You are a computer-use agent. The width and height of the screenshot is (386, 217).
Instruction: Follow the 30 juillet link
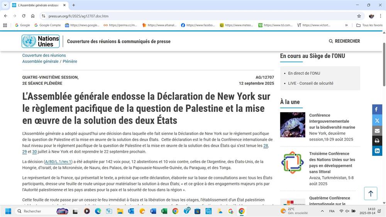coord(34,151)
